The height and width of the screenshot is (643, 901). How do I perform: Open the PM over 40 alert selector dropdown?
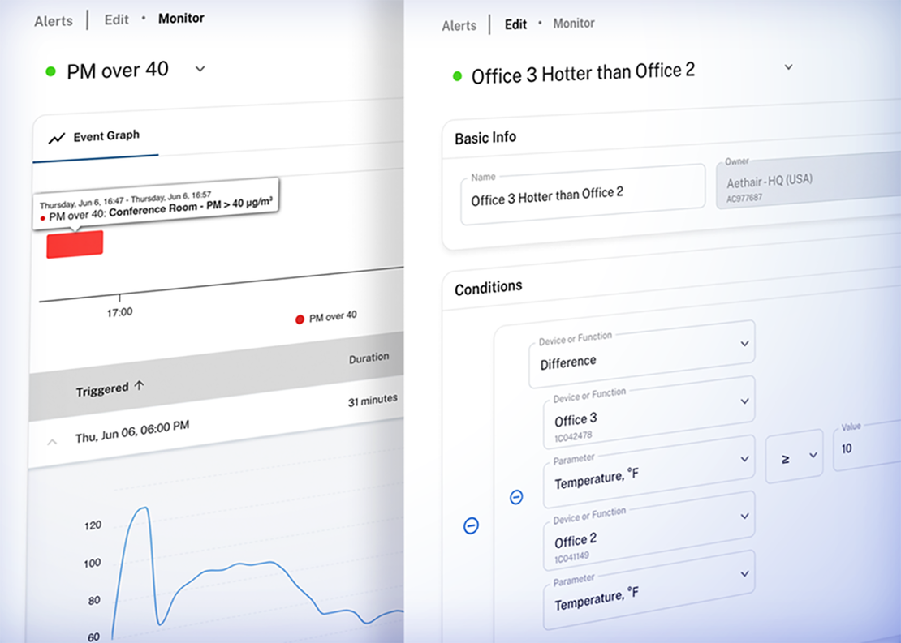(200, 69)
